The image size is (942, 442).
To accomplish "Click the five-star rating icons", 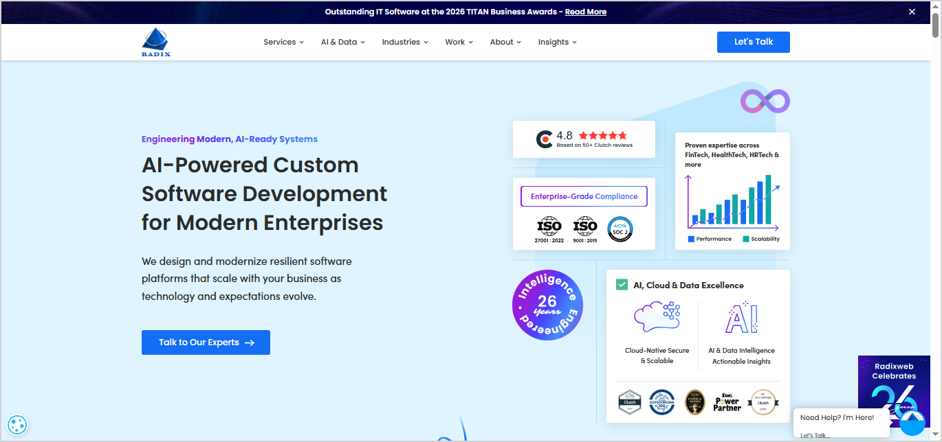I will pyautogui.click(x=603, y=135).
